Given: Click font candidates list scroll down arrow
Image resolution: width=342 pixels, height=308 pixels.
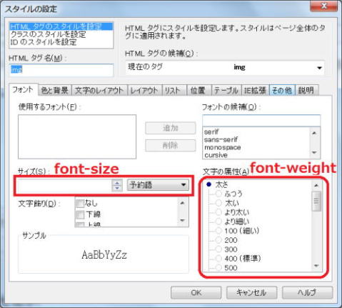Looking at the screenshot, I should click(314, 153).
